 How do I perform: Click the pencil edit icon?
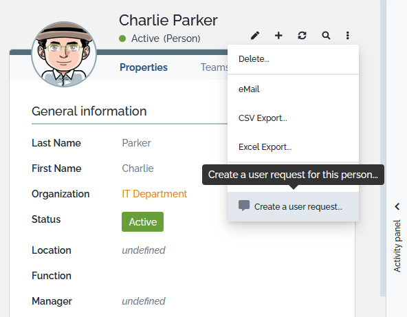(x=255, y=35)
